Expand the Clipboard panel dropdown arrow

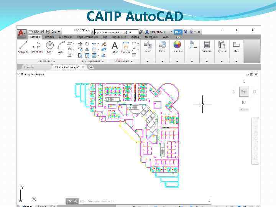click(x=222, y=61)
